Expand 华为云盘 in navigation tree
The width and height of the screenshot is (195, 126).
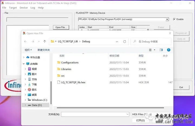24,57
